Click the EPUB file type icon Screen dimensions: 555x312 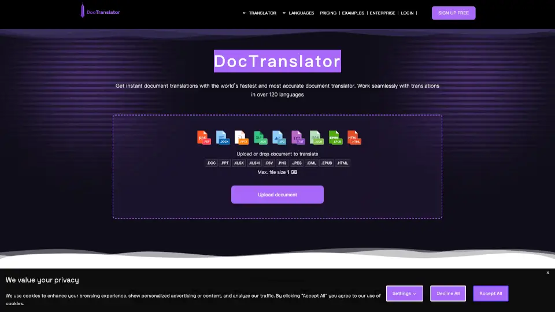click(x=335, y=138)
